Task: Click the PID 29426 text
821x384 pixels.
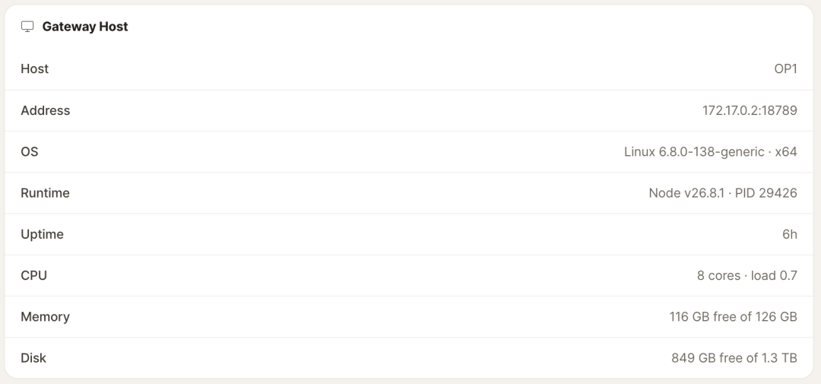Action: (x=766, y=193)
